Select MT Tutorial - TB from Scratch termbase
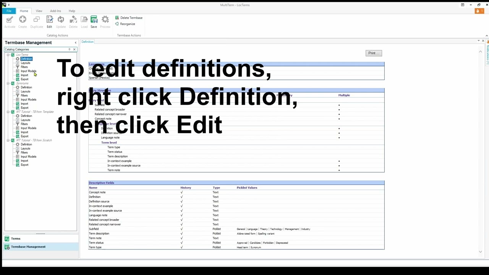 [34, 140]
